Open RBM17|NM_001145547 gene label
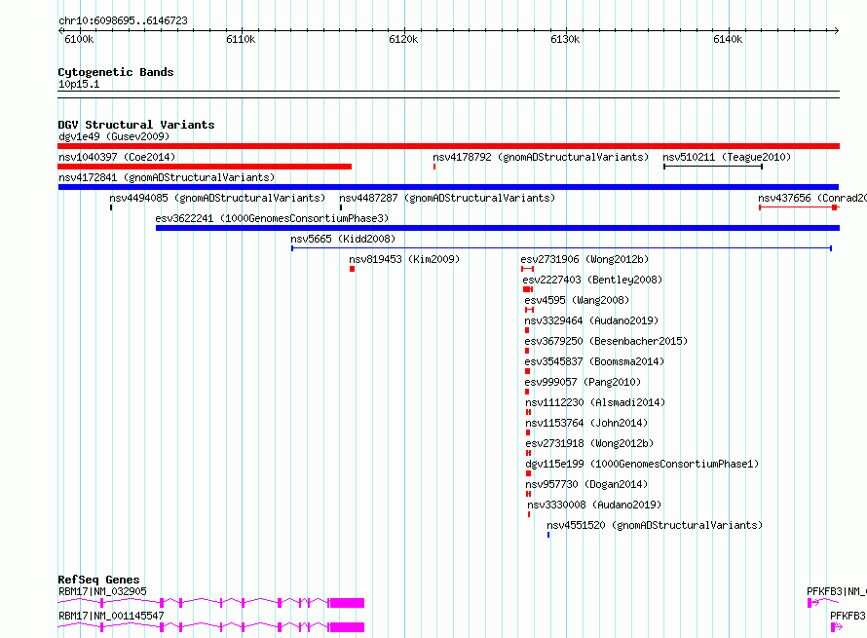 [x=111, y=616]
